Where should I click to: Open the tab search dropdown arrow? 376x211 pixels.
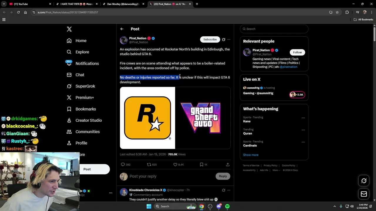coord(4,4)
